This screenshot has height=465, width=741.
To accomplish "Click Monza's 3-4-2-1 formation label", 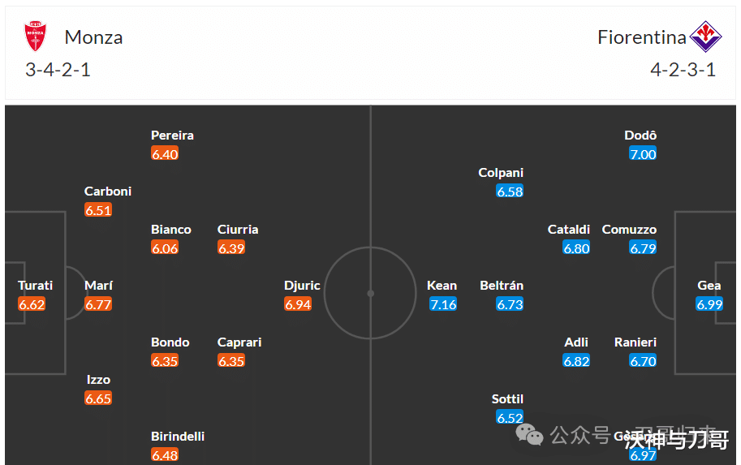I will click(58, 70).
